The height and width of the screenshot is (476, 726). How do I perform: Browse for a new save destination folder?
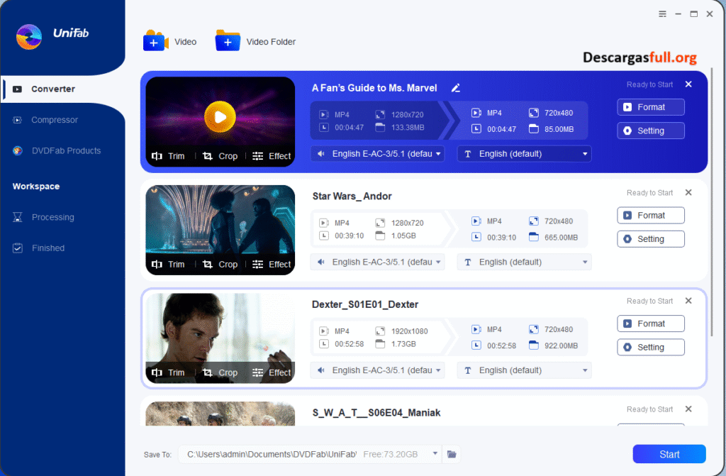452,454
